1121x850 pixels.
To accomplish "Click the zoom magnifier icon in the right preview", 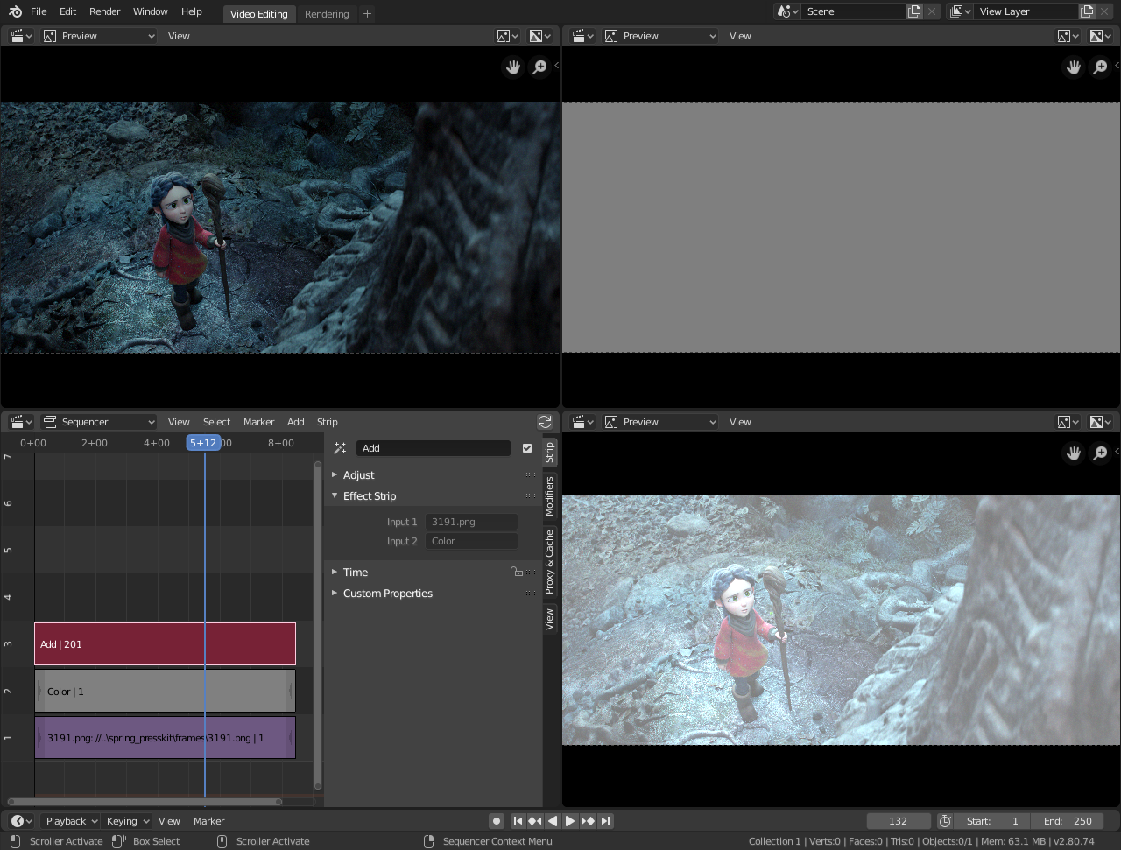I will pos(1100,67).
